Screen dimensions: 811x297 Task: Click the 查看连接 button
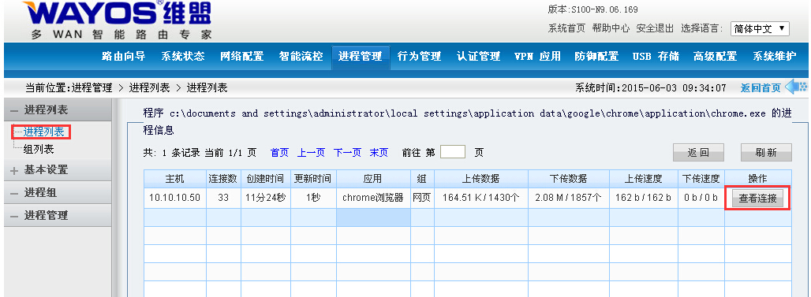pos(757,198)
